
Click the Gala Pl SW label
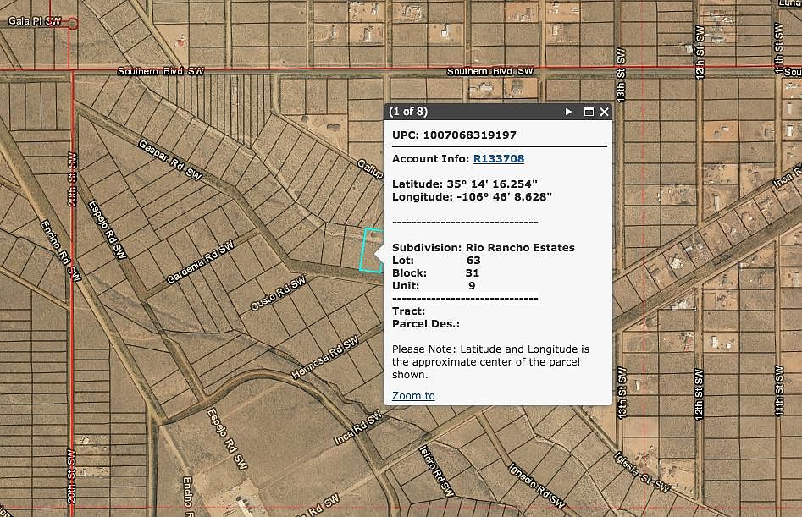click(35, 20)
